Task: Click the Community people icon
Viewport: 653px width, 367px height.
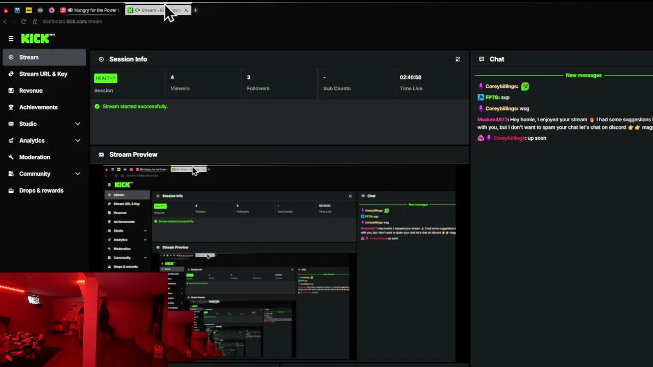Action: pyautogui.click(x=11, y=174)
